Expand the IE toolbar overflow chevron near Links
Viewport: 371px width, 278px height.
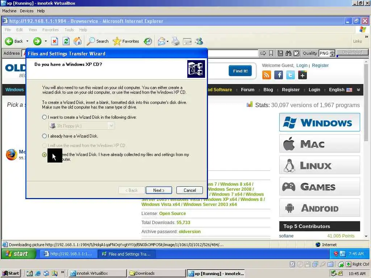tap(366, 37)
